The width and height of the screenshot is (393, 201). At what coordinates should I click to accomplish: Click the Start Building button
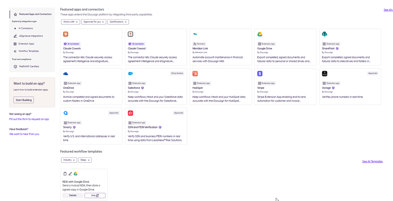click(x=24, y=100)
